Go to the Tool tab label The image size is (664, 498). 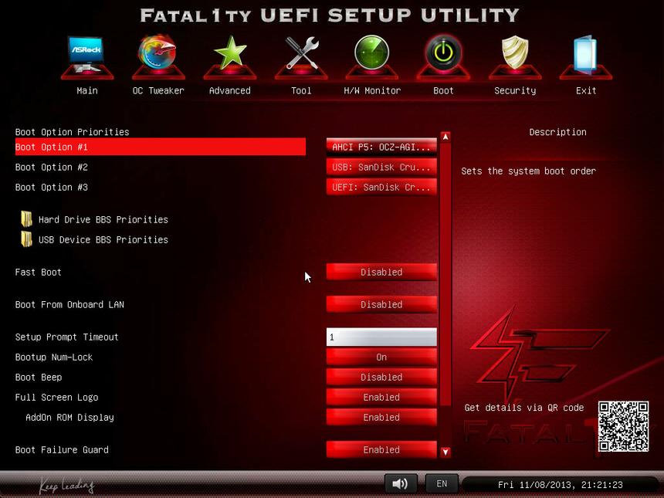coord(301,90)
